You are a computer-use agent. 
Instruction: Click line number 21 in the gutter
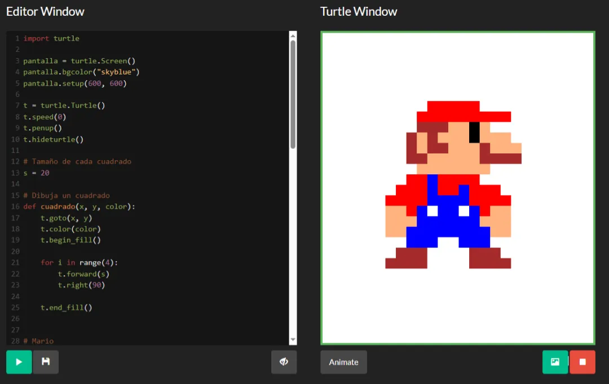point(15,263)
